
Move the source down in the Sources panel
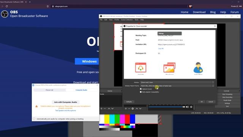140,108
